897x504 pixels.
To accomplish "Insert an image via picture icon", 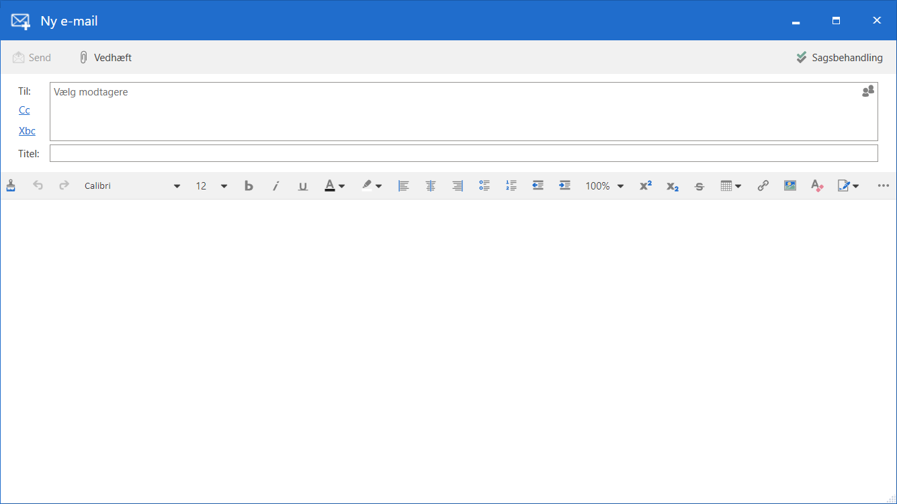I will click(x=790, y=186).
